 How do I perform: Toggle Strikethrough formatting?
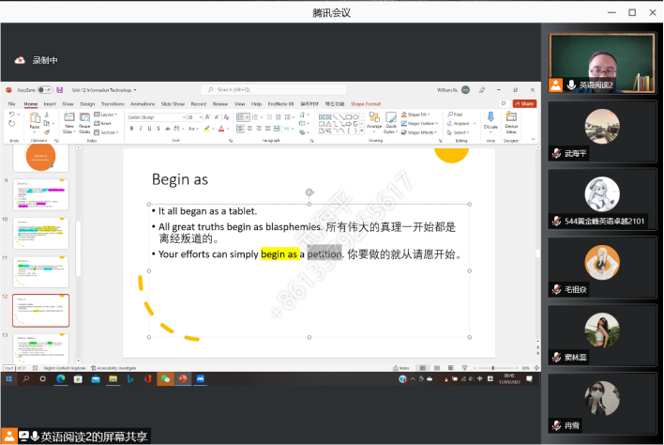coord(167,129)
